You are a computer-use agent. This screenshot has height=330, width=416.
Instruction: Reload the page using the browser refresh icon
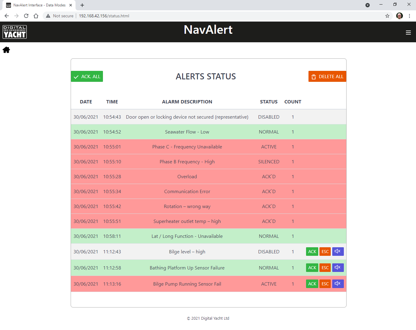(26, 16)
